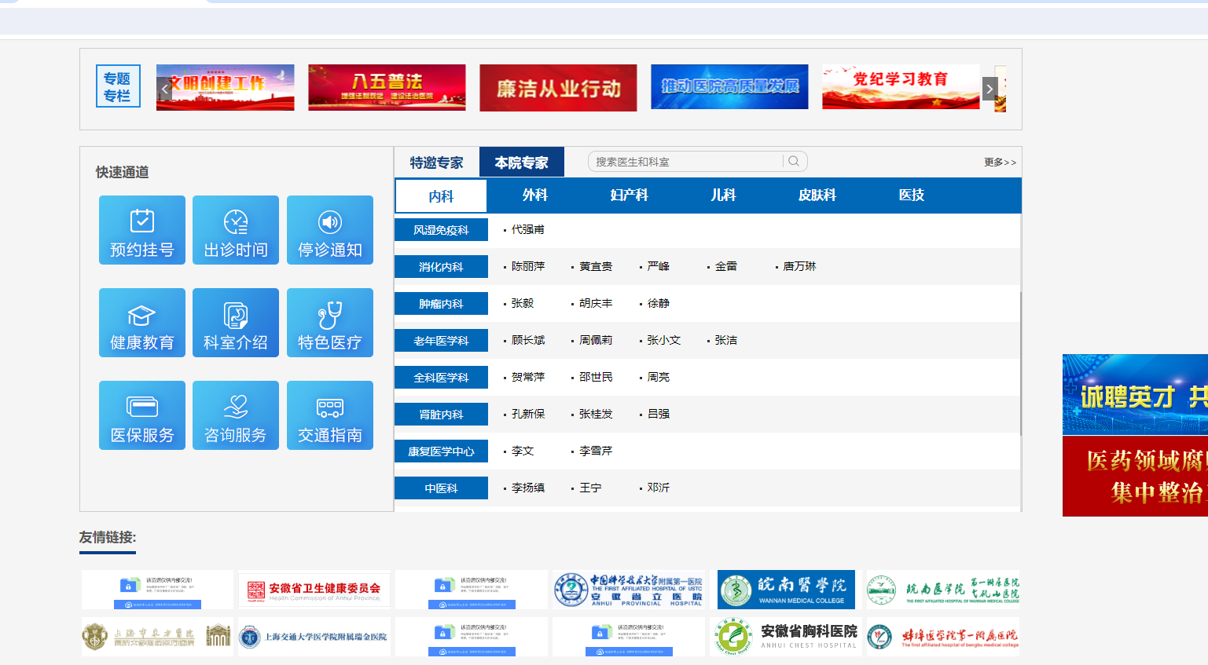Open the 老年医学科 department
1208x665 pixels.
point(441,341)
